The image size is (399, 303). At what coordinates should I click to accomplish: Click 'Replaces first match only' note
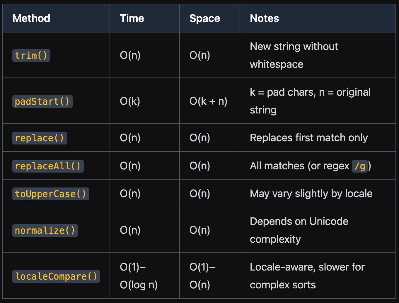(x=309, y=138)
